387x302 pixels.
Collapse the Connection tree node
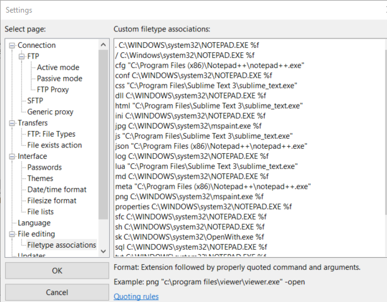click(x=12, y=45)
